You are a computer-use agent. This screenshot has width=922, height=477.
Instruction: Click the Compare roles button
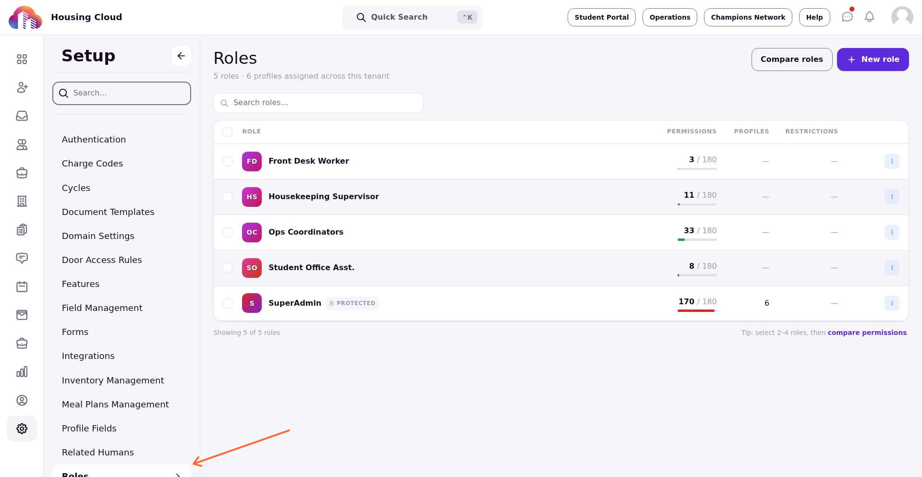pyautogui.click(x=792, y=60)
